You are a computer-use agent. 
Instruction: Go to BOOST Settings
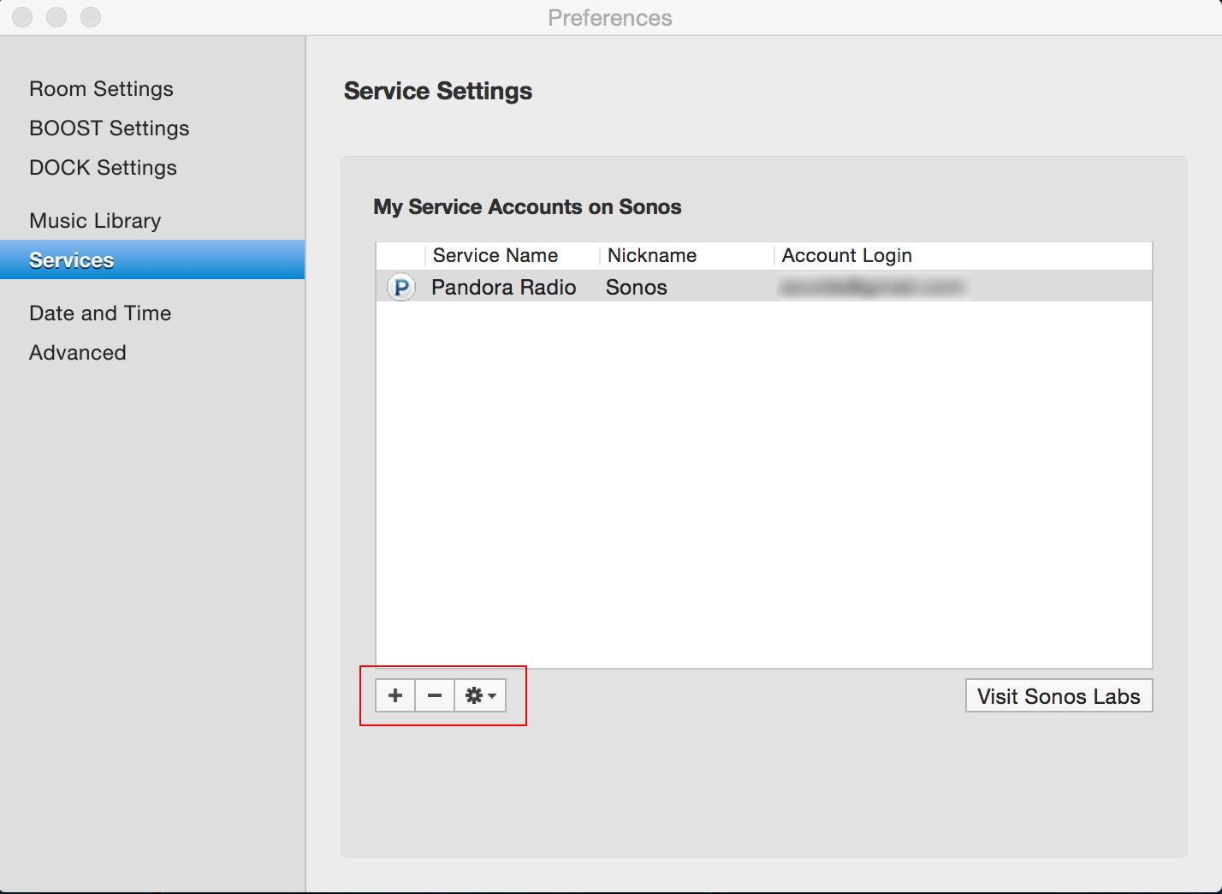click(x=110, y=128)
